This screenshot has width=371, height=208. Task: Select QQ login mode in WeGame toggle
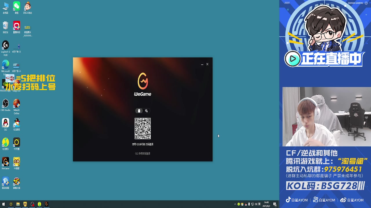coord(139,111)
